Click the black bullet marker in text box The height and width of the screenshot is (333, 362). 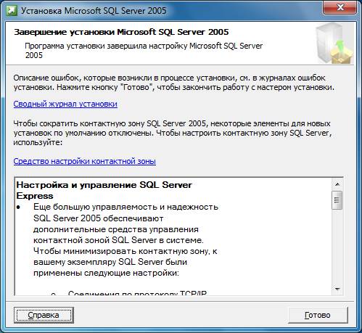[18, 207]
